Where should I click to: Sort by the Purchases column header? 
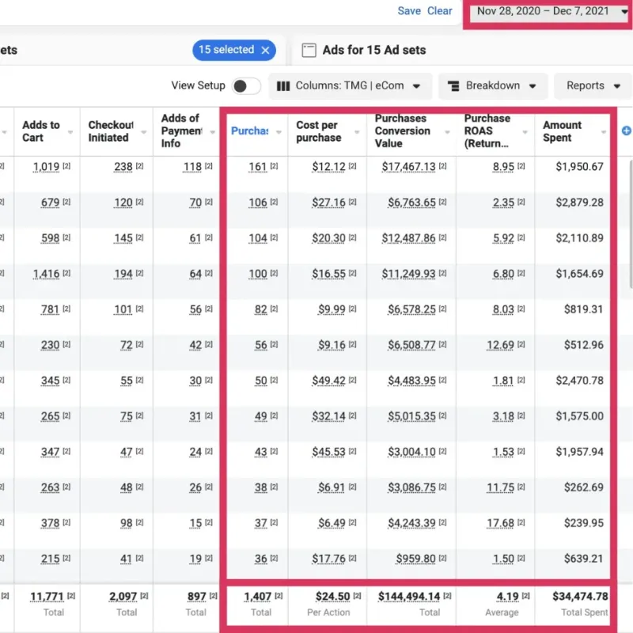[249, 131]
